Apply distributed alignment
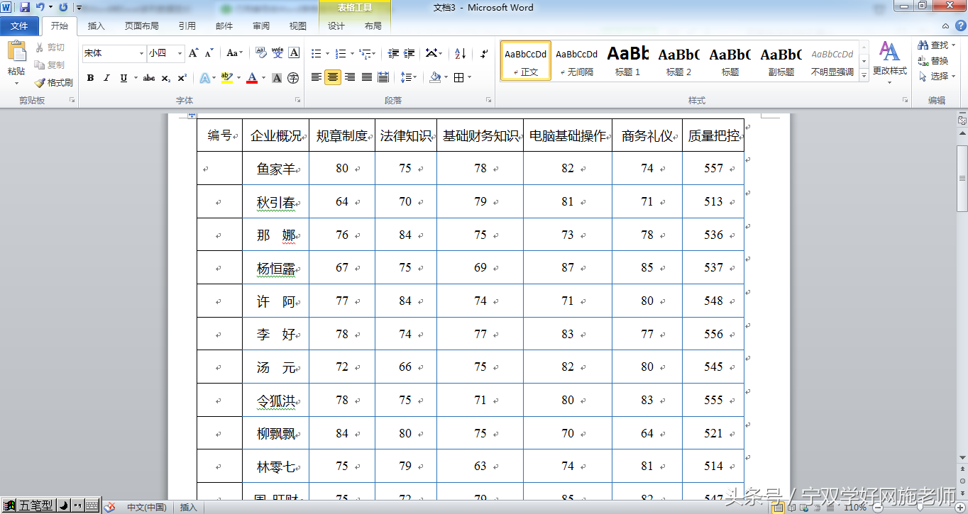The width and height of the screenshot is (968, 514). click(383, 77)
